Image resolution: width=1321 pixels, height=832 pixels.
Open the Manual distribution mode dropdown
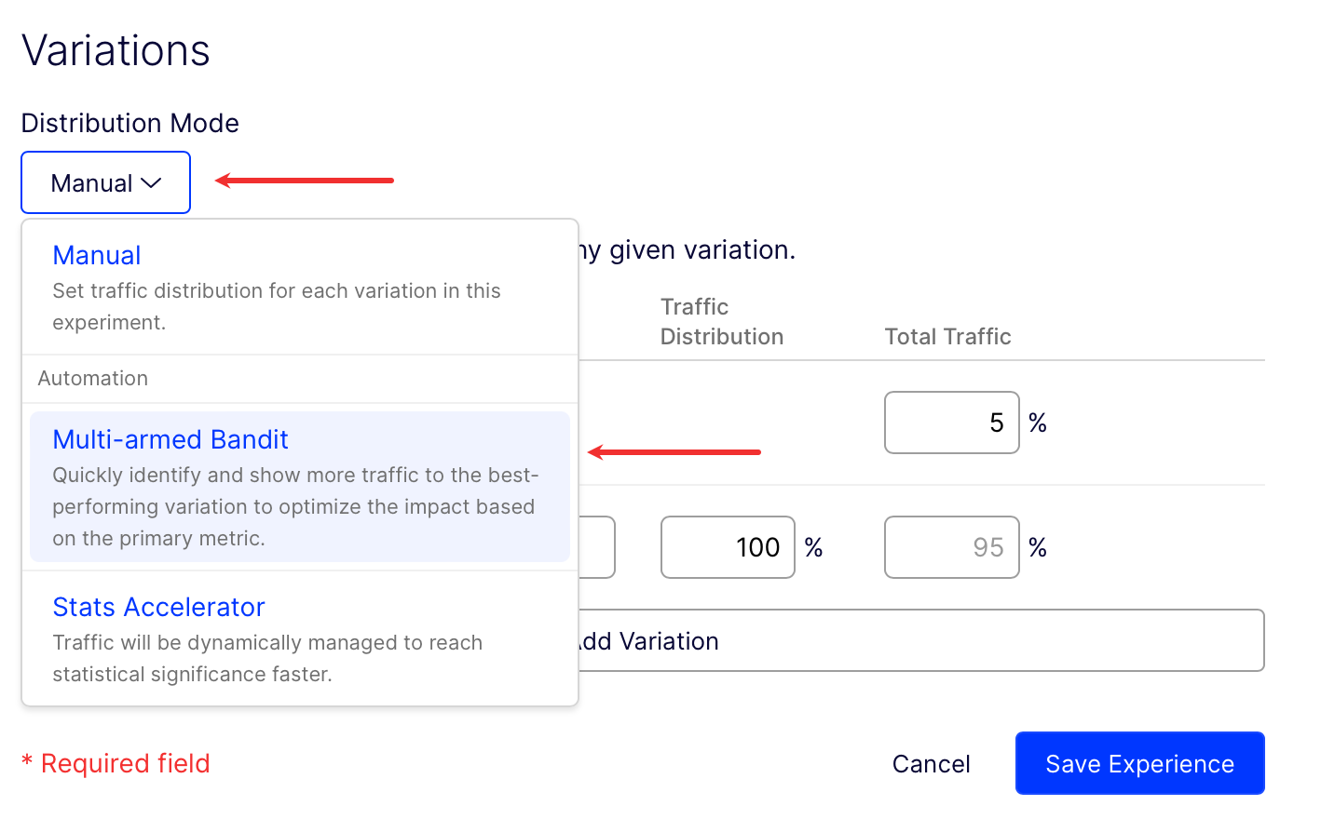[x=105, y=182]
